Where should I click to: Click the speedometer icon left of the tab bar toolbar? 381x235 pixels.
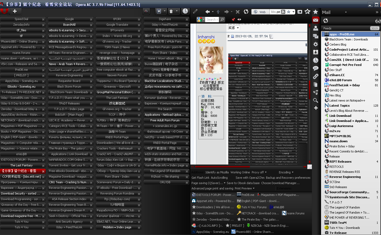pos(146,11)
